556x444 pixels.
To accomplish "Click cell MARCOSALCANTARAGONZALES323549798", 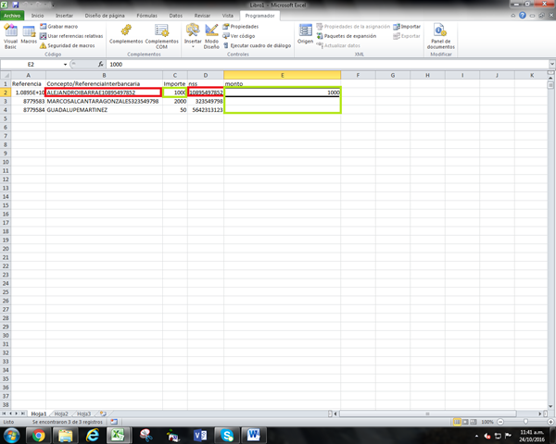I will coord(104,101).
